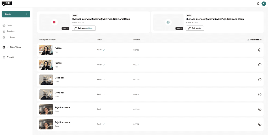Open the Puja Brahmasmi thumbnail in the 0:00:45 row
The height and width of the screenshot is (135, 268).
(x=46, y=109)
